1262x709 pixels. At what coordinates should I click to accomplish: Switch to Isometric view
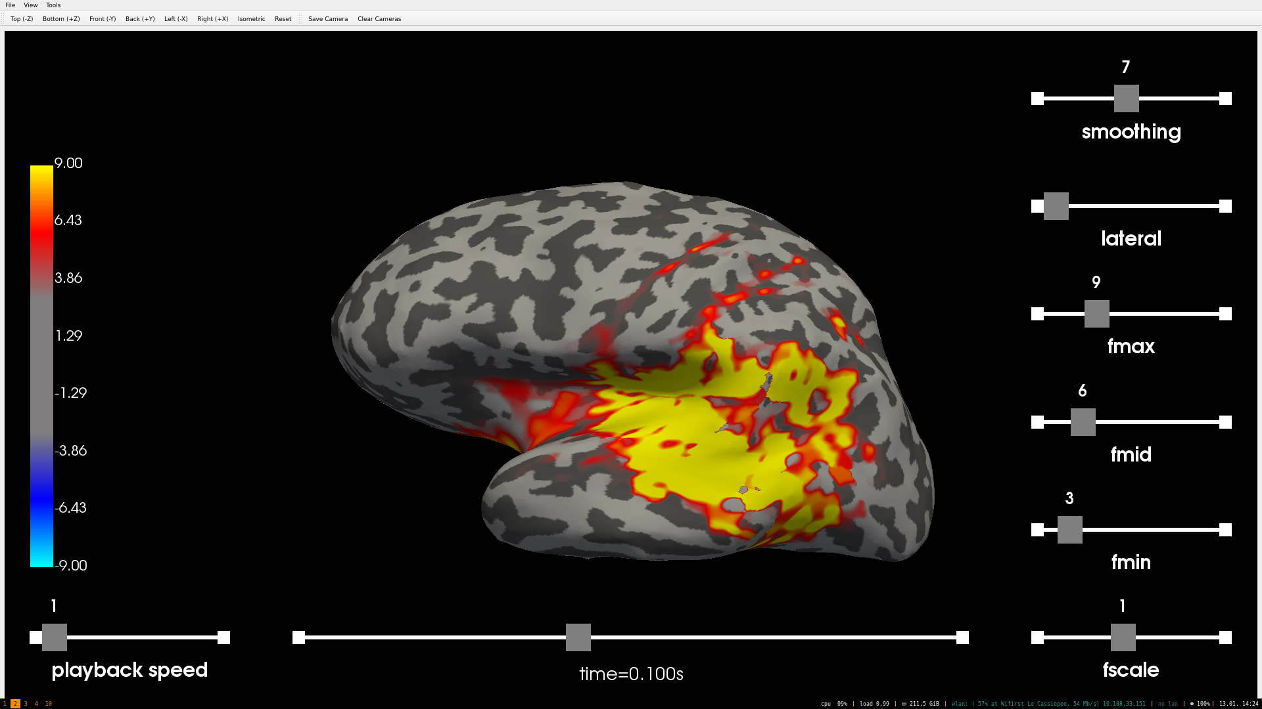tap(251, 19)
